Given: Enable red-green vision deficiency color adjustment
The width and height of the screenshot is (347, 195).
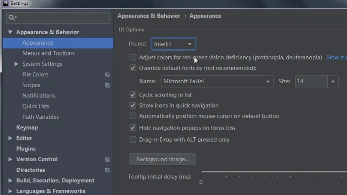Looking at the screenshot, I should click(x=133, y=57).
